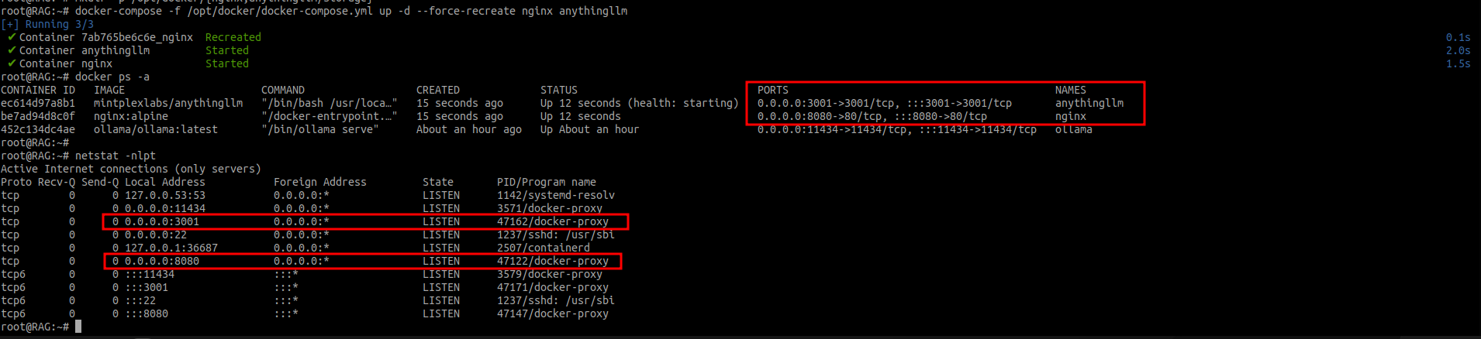The width and height of the screenshot is (1481, 339).
Task: Click the NAMES column header
Action: click(1071, 90)
